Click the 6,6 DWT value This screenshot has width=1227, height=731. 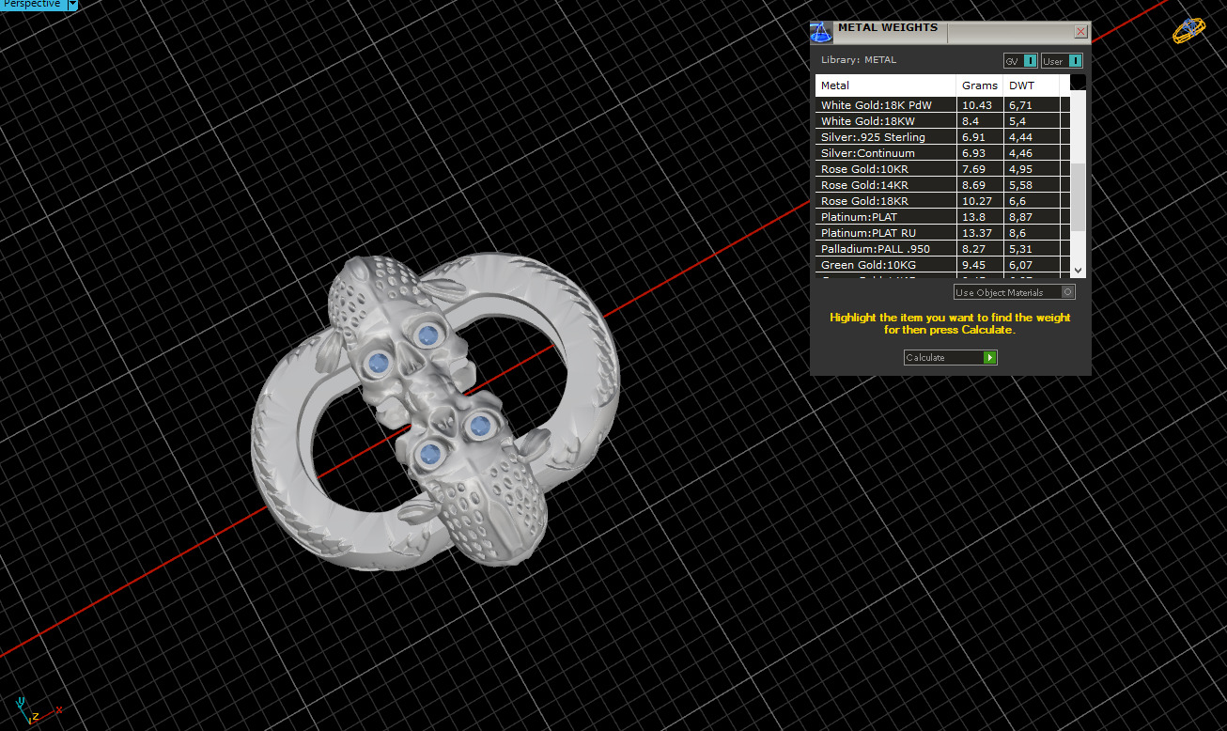1017,201
